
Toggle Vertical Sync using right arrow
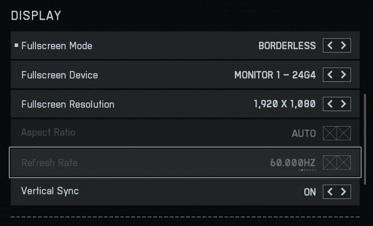[x=344, y=192]
